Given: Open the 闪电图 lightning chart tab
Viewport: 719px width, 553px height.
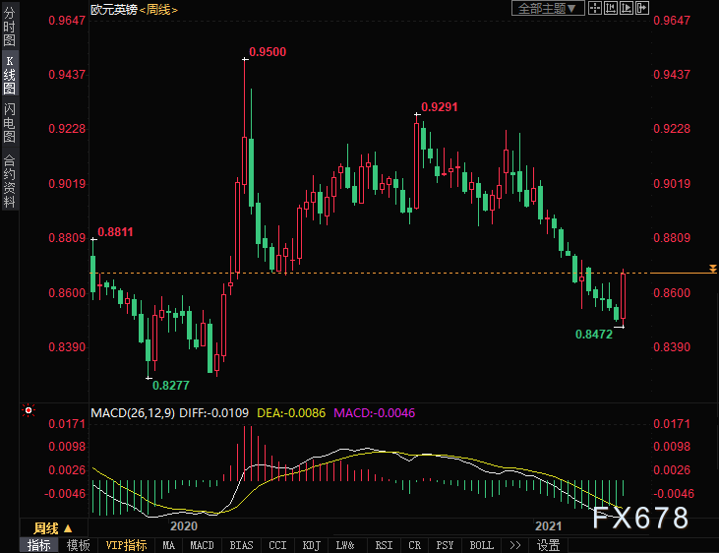Looking at the screenshot, I should click(9, 122).
